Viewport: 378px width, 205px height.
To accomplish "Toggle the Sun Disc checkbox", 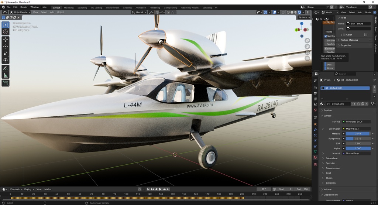I will [326, 36].
